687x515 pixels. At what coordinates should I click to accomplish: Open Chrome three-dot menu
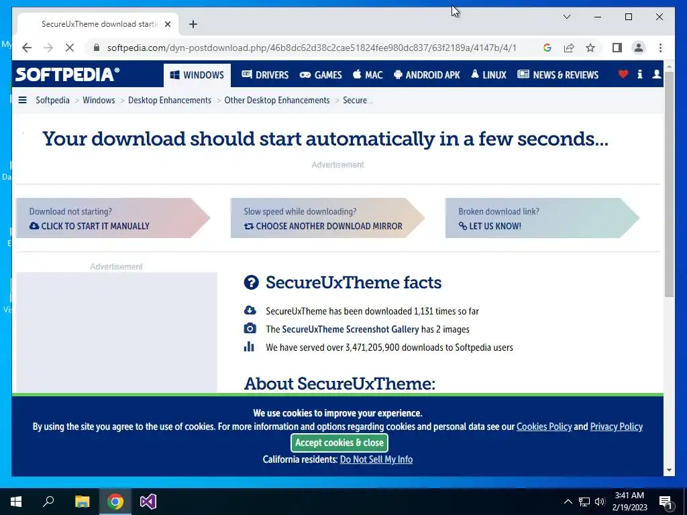[x=660, y=48]
